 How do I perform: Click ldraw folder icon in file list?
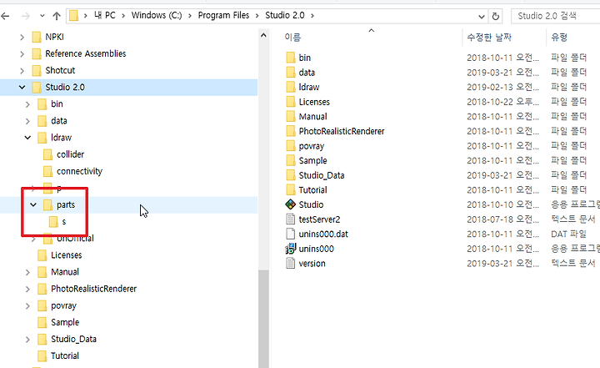291,87
